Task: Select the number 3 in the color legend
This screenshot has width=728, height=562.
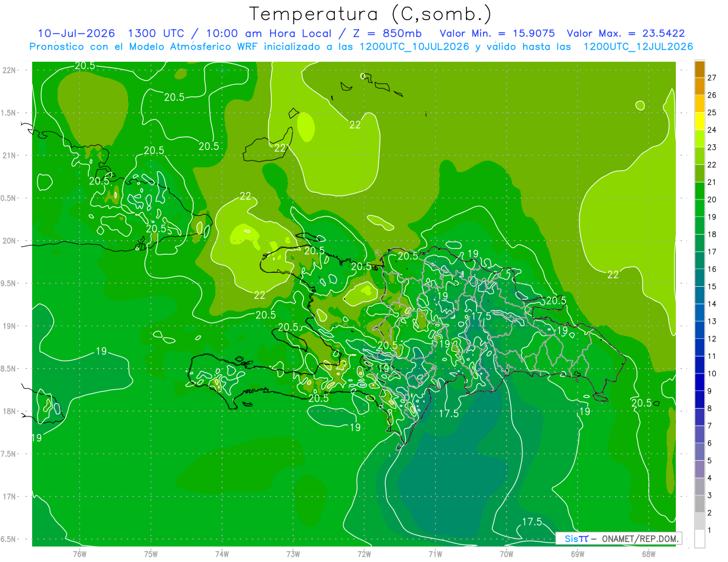Action: (x=710, y=496)
